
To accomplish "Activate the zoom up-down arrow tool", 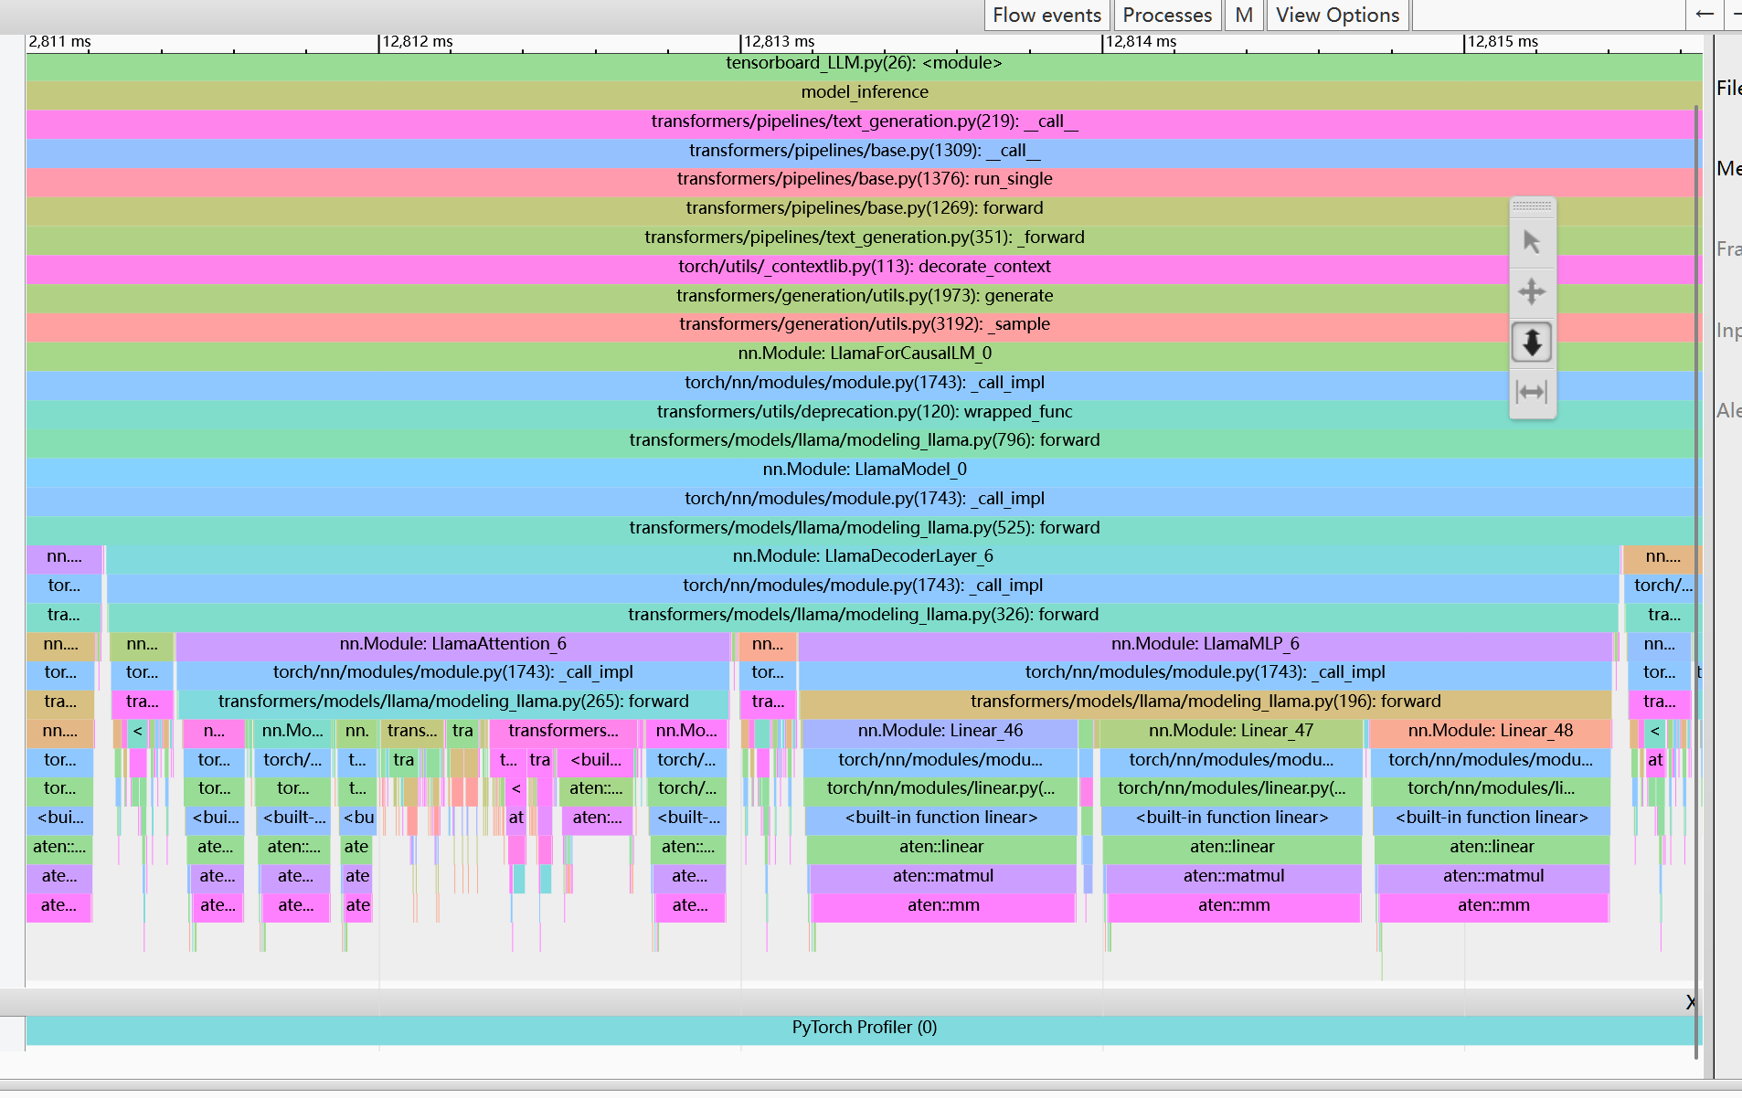I will (1532, 343).
